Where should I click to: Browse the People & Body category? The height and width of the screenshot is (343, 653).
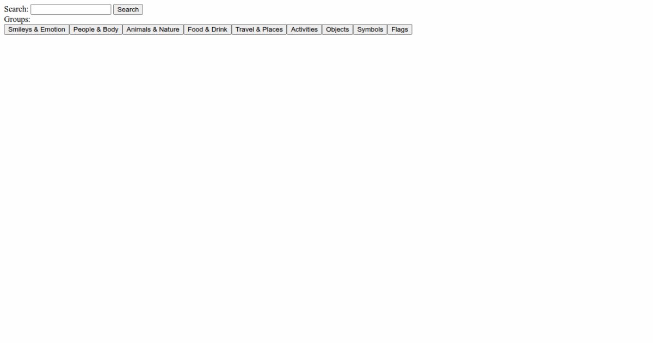pyautogui.click(x=96, y=29)
